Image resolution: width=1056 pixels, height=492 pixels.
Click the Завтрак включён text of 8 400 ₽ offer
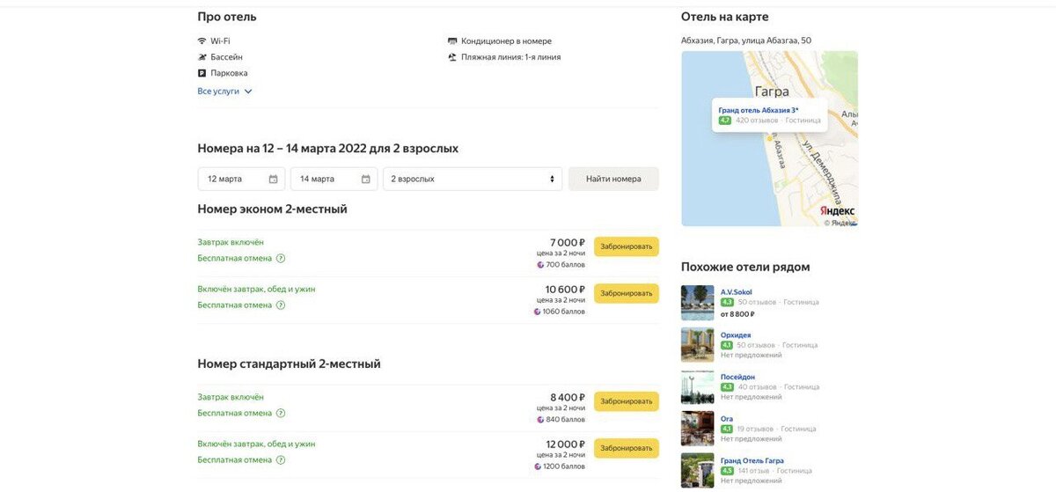[x=231, y=397]
